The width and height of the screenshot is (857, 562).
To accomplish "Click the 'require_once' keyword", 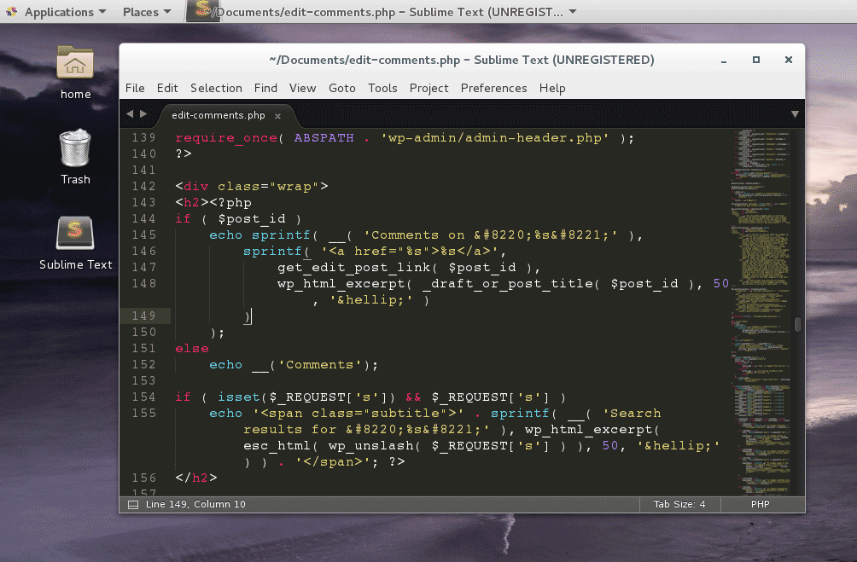I will pos(226,137).
